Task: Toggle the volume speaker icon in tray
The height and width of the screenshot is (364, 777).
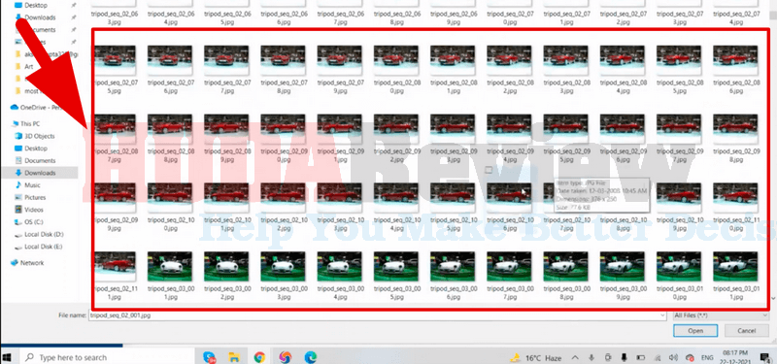Action: (x=673, y=357)
